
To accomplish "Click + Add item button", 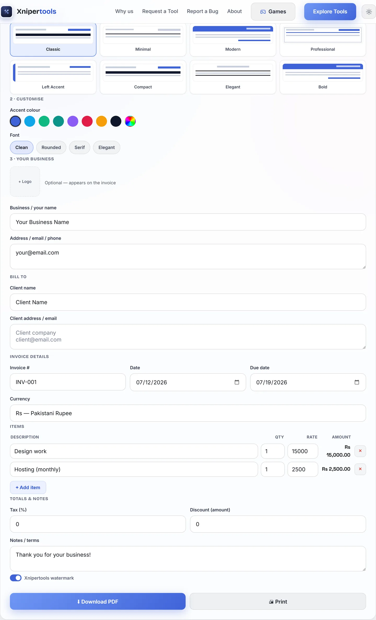I will 28,487.
